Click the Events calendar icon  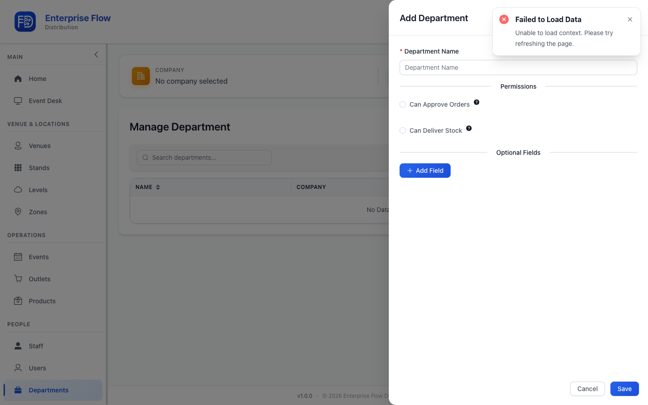tap(18, 257)
